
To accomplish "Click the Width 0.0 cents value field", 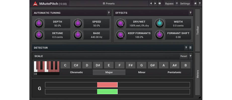I will [178, 23].
